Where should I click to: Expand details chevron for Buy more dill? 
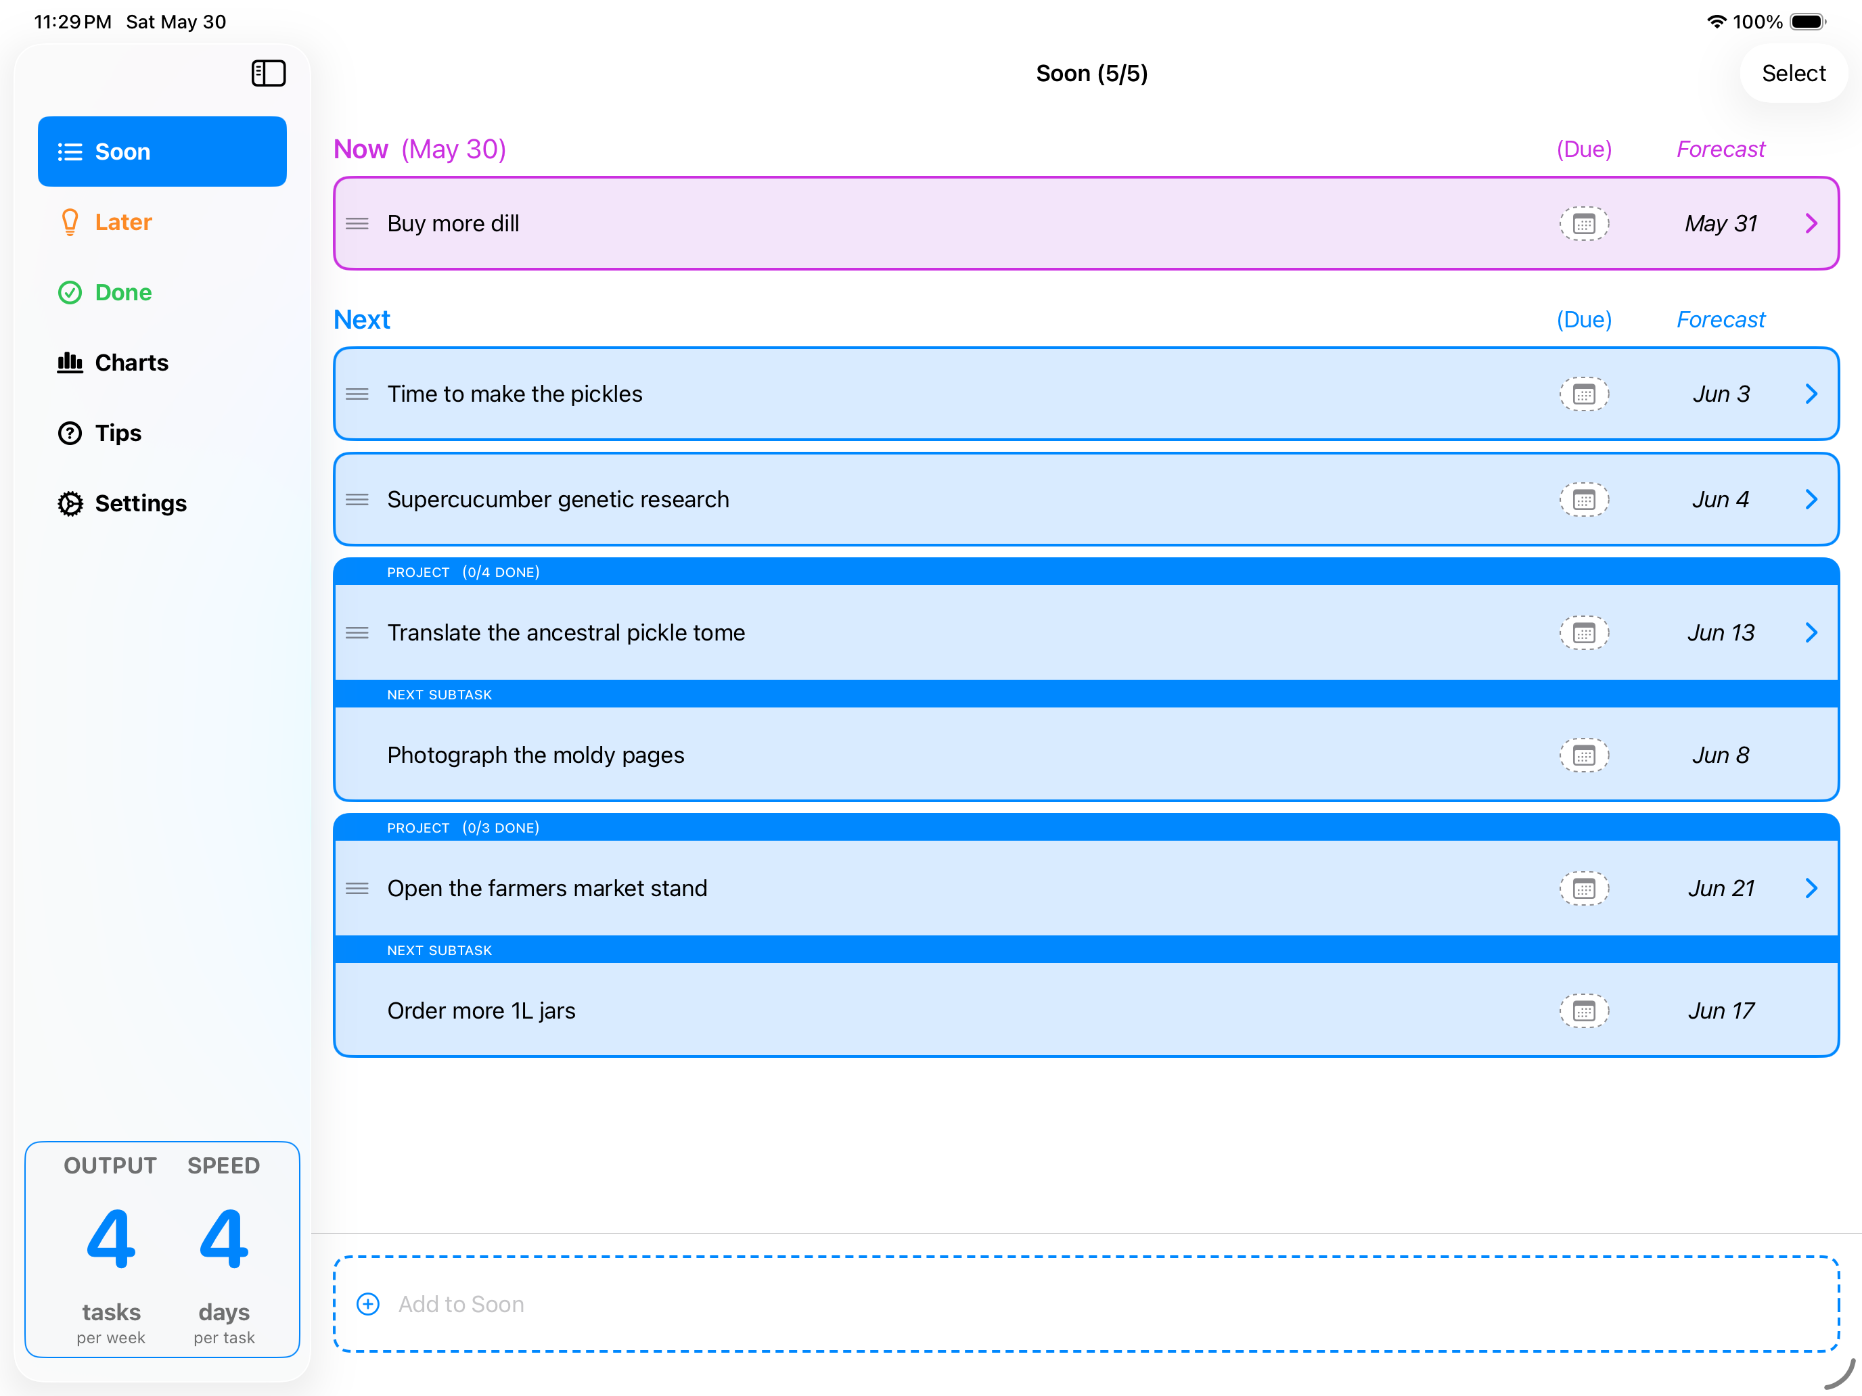(1811, 224)
